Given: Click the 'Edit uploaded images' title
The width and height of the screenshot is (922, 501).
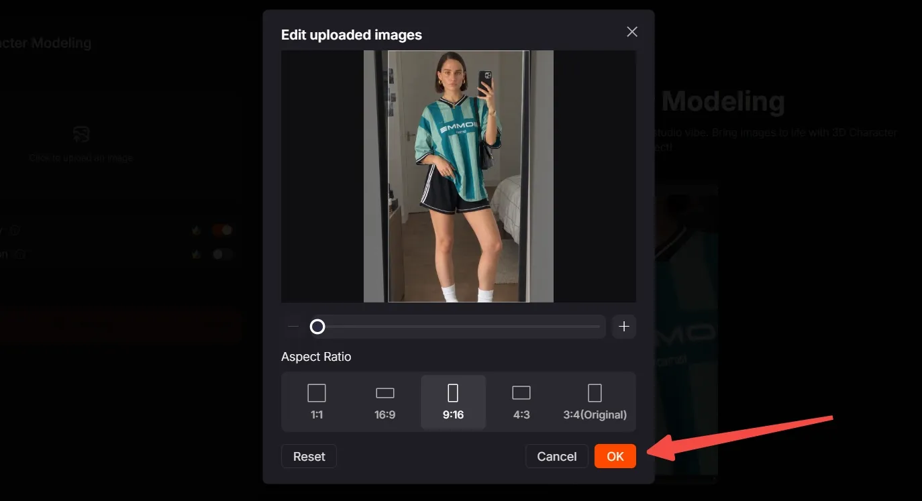Looking at the screenshot, I should coord(352,35).
